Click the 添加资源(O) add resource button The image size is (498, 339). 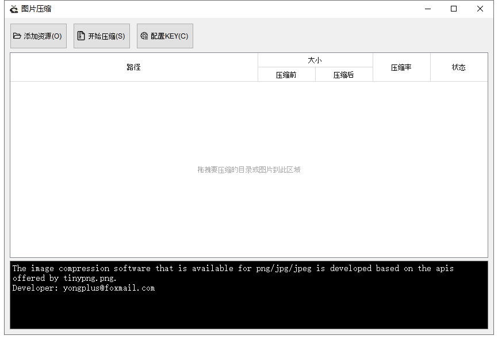(x=39, y=36)
